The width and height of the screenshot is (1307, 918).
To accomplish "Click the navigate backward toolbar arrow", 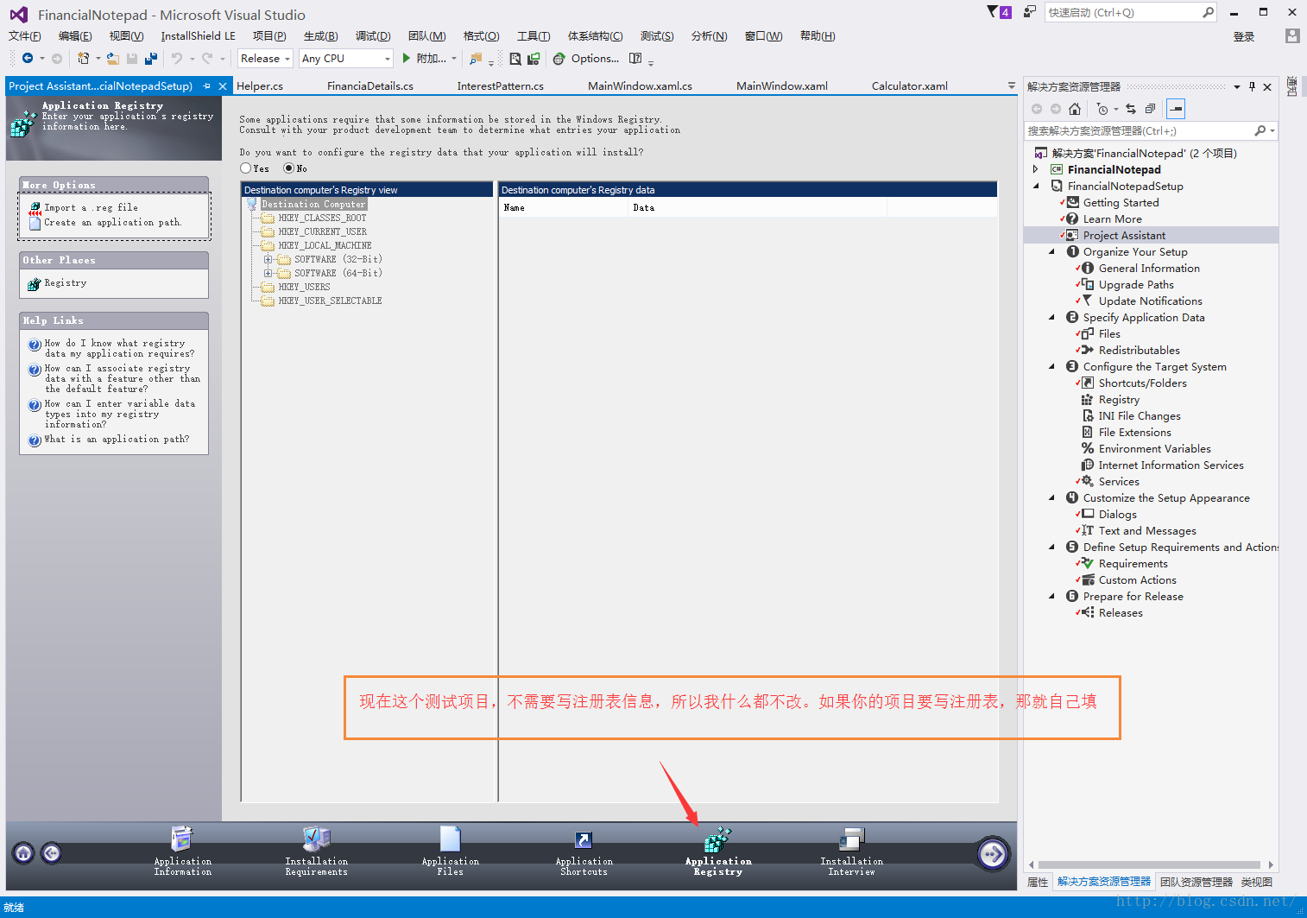I will tap(28, 59).
